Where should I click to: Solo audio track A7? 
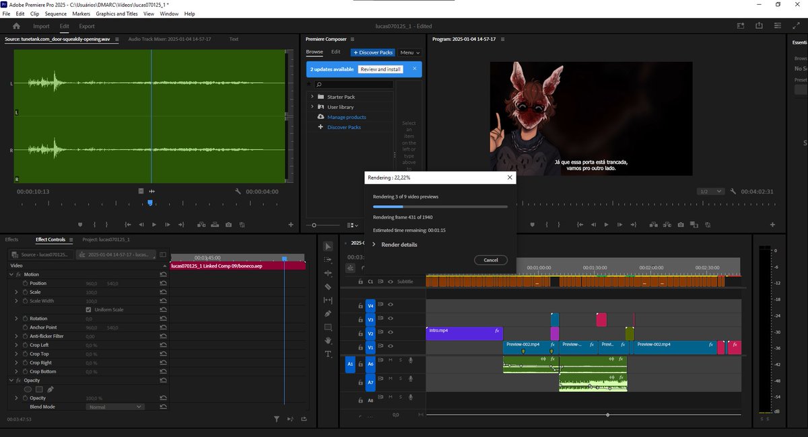tap(400, 379)
